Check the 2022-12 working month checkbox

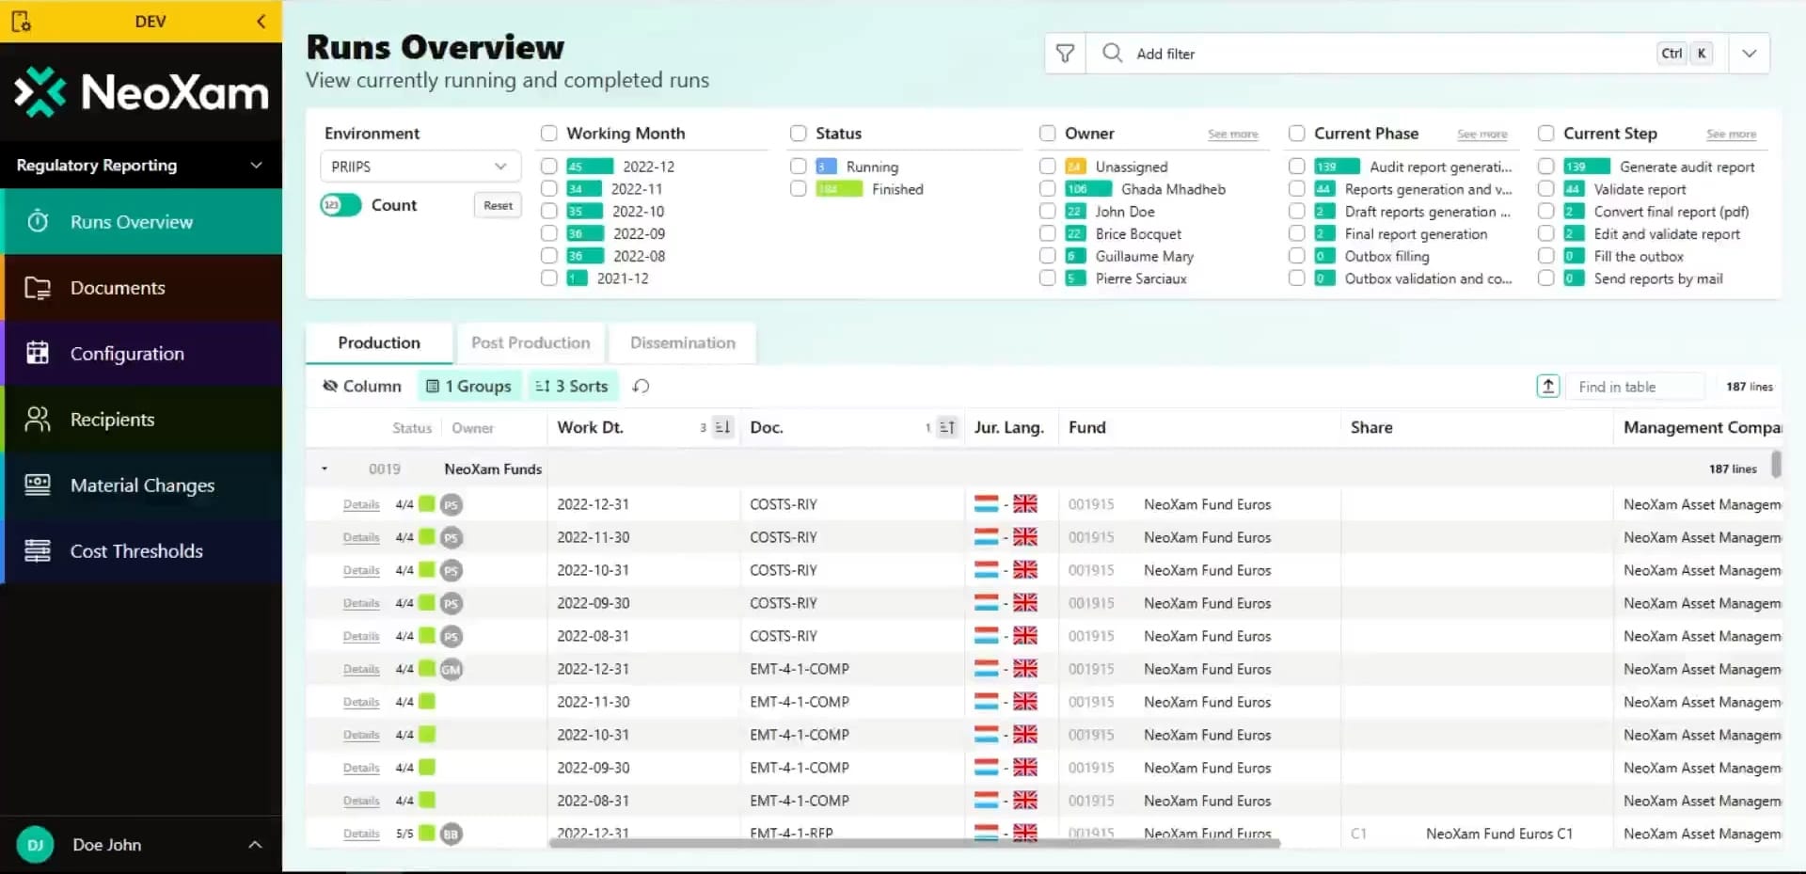(x=549, y=167)
